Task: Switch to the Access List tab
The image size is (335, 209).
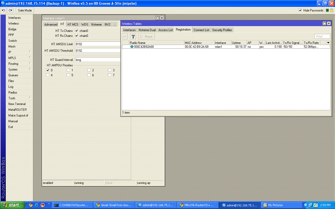Action: (x=166, y=30)
